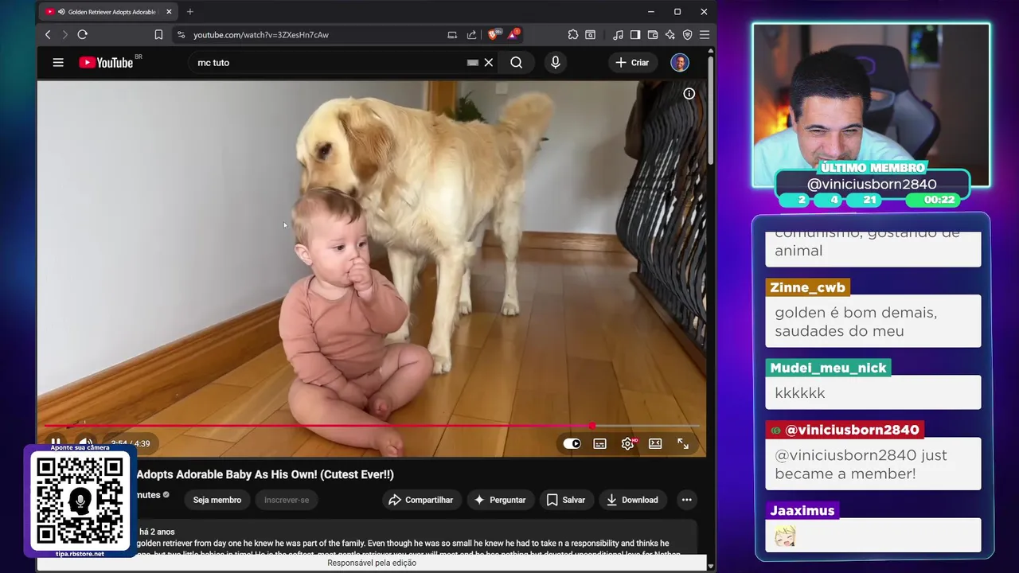Mute the tab via speaker icon

61,12
